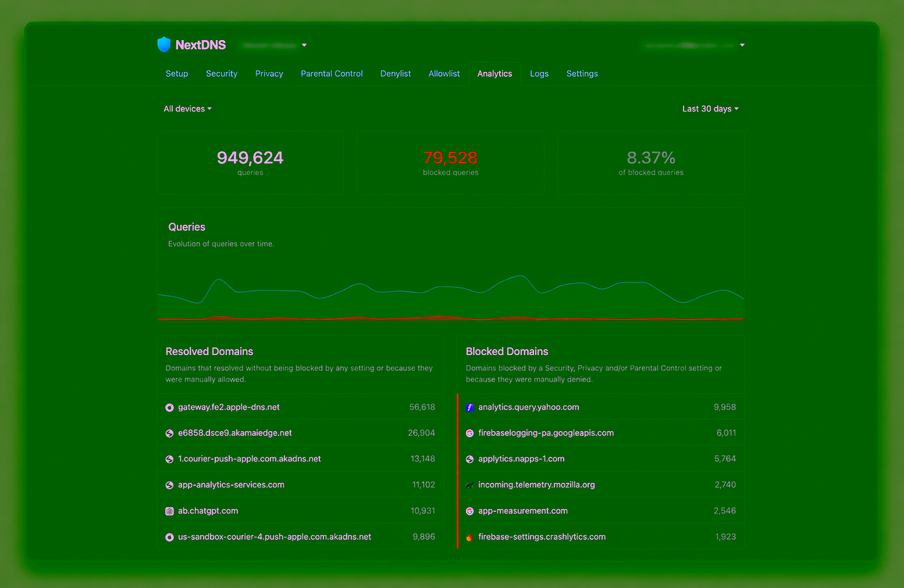Click the Resolved Domains heading

(x=209, y=352)
